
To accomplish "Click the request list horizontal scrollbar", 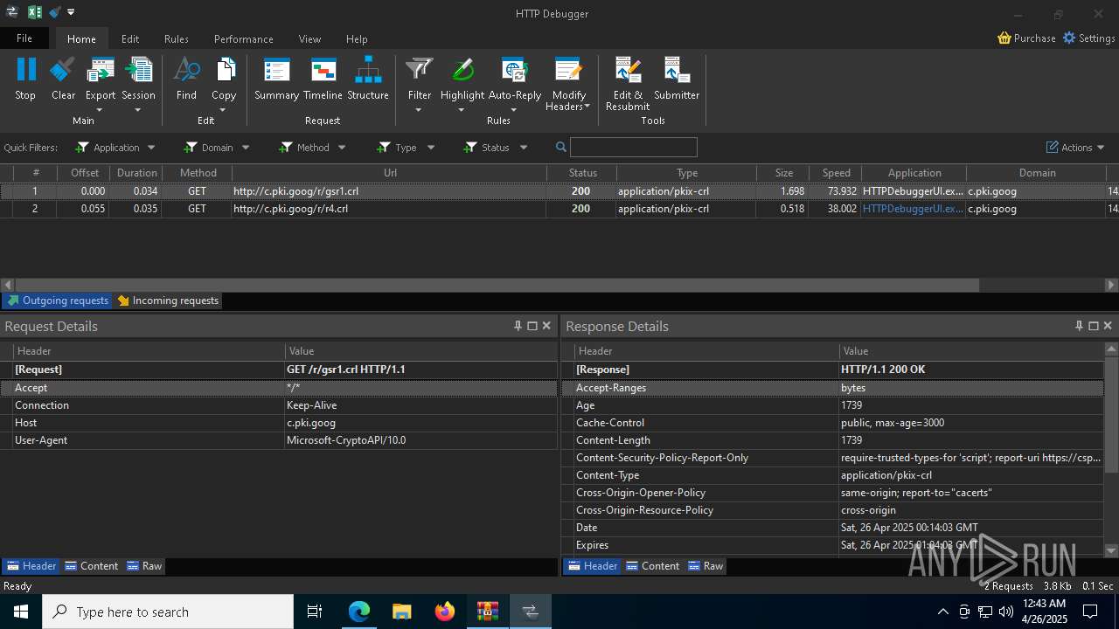I will click(497, 285).
